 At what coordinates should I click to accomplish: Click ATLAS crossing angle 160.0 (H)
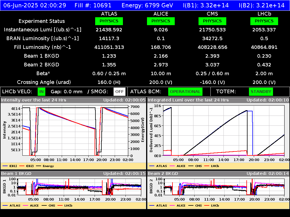pyautogui.click(x=109, y=82)
